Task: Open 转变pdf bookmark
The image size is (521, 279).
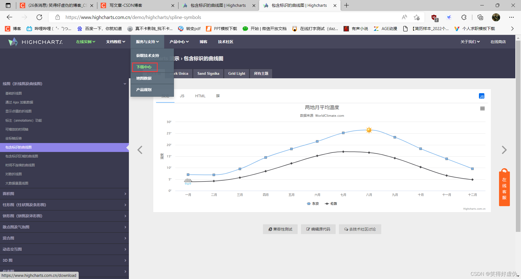Action: click(x=189, y=29)
